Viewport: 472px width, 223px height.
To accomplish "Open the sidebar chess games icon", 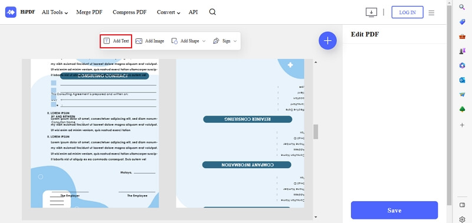I will click(x=462, y=51).
